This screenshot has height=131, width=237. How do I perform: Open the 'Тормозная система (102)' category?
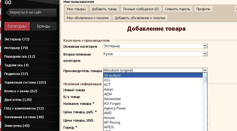tap(25, 83)
